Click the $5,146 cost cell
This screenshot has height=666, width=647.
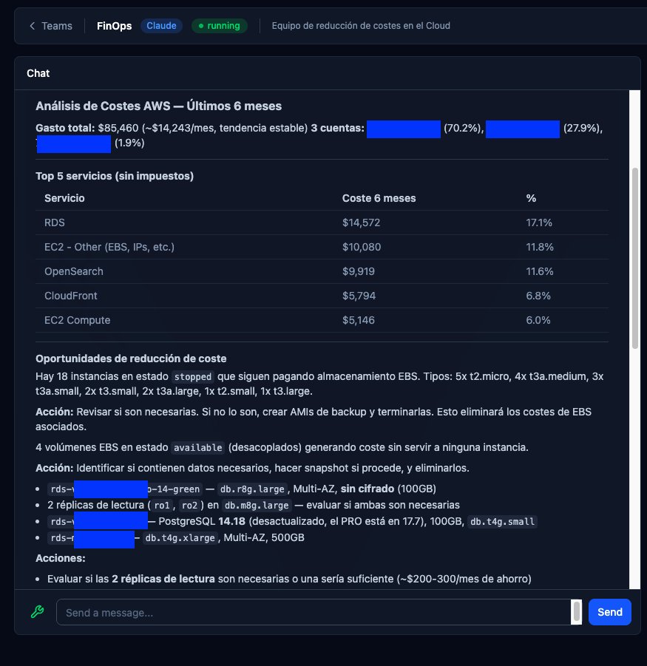359,320
